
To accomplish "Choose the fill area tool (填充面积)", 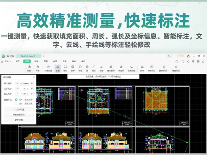I will tap(111, 68).
